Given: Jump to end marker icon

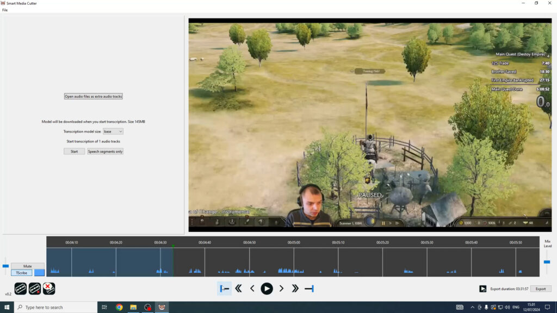Looking at the screenshot, I should pyautogui.click(x=309, y=289).
